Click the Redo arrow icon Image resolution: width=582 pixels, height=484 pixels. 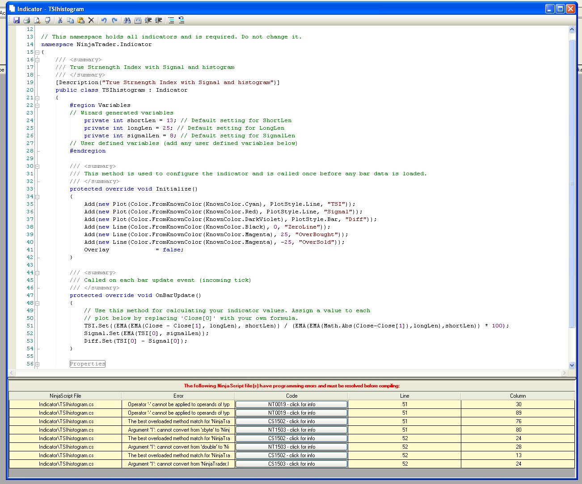click(114, 20)
